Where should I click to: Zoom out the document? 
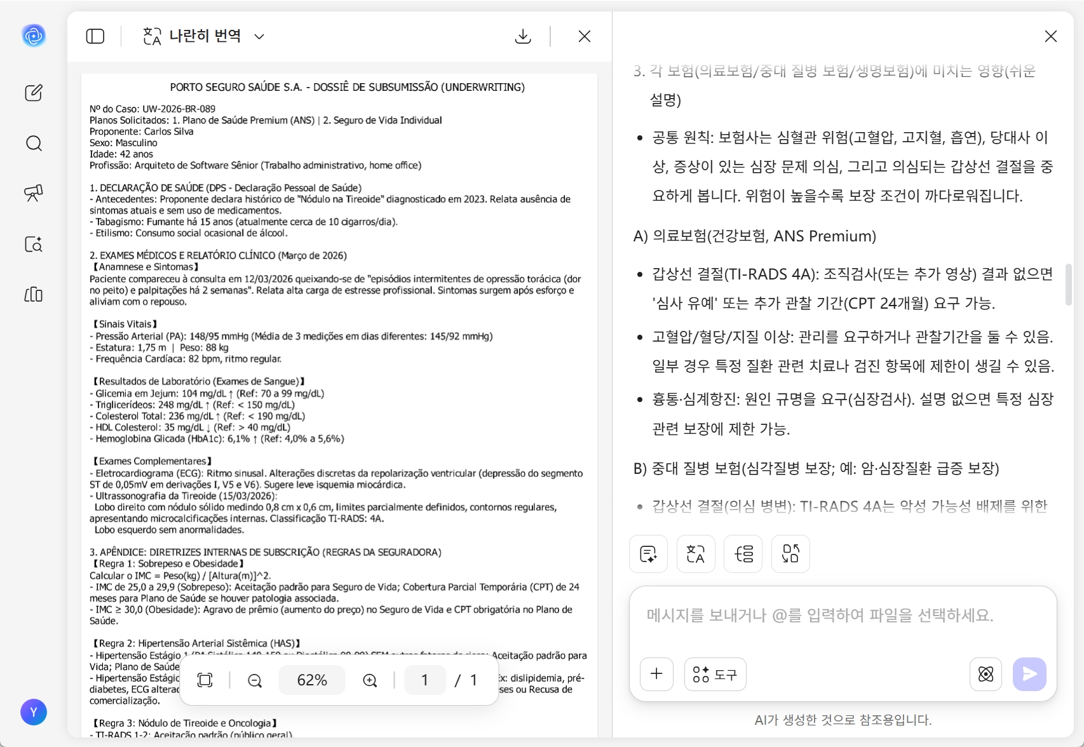pos(255,680)
